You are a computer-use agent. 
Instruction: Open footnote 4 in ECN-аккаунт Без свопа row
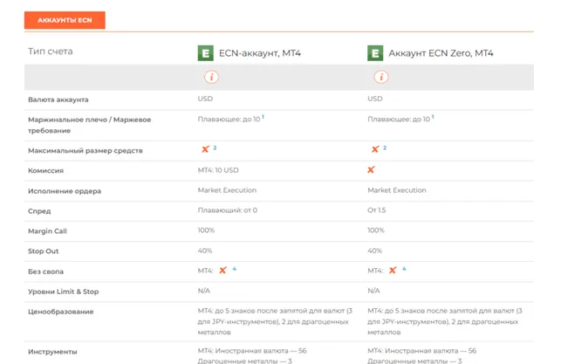[x=234, y=269]
